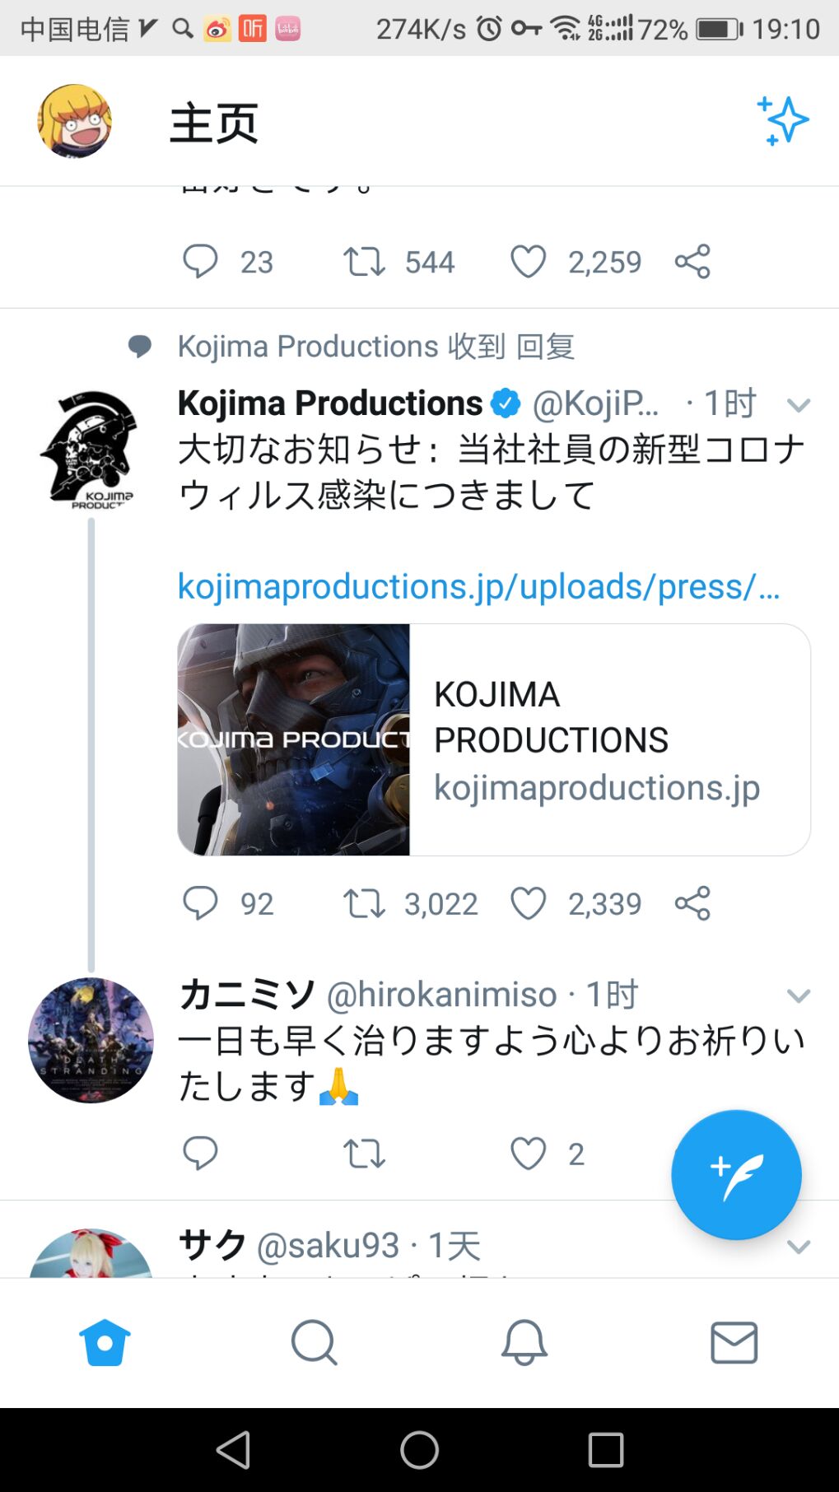Open the kojimaproductions.jp/uploads/press link
The image size is (839, 1492).
478,587
